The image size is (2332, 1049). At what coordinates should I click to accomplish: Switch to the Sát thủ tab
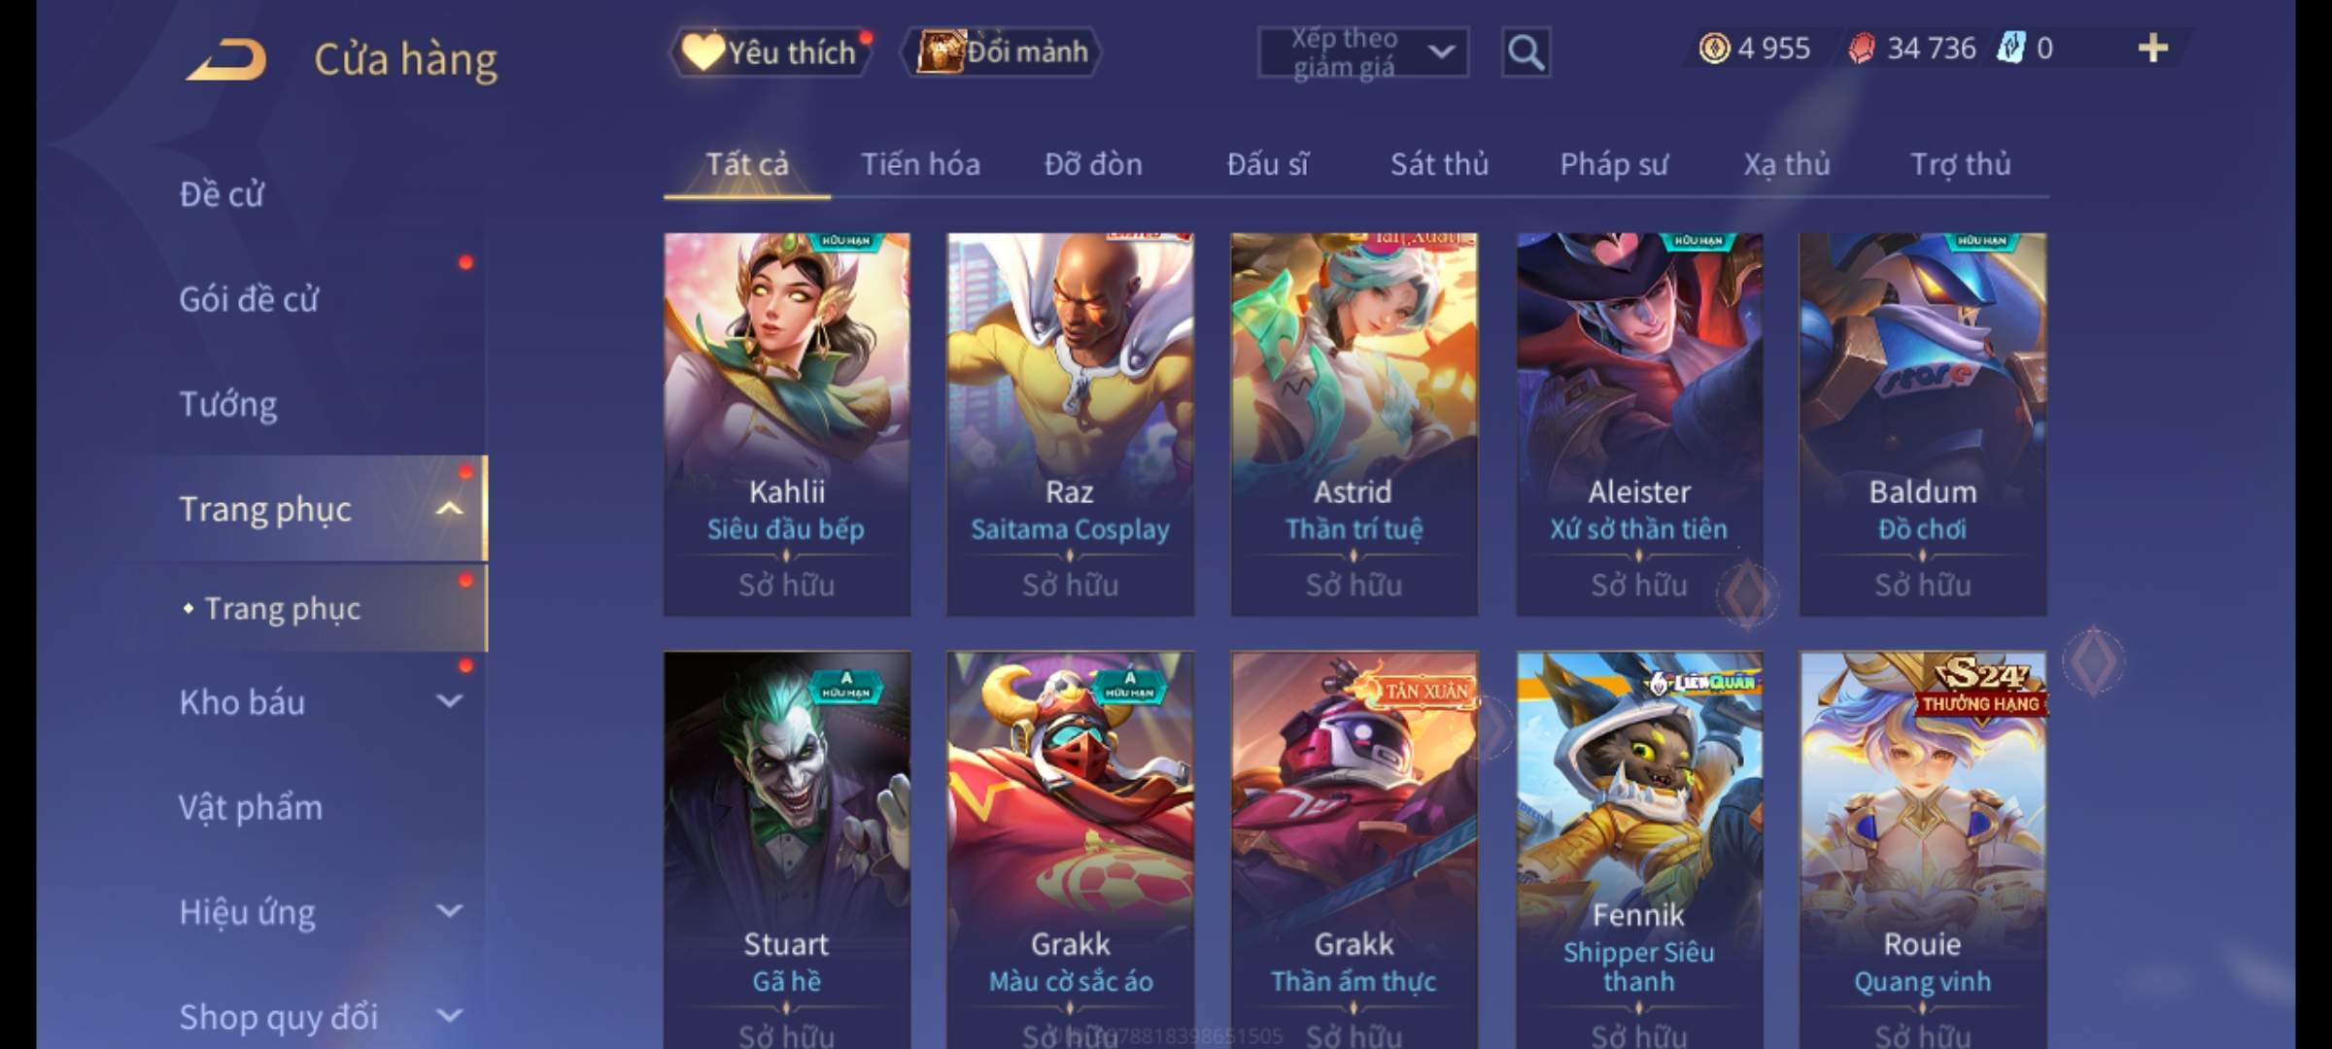click(1439, 164)
